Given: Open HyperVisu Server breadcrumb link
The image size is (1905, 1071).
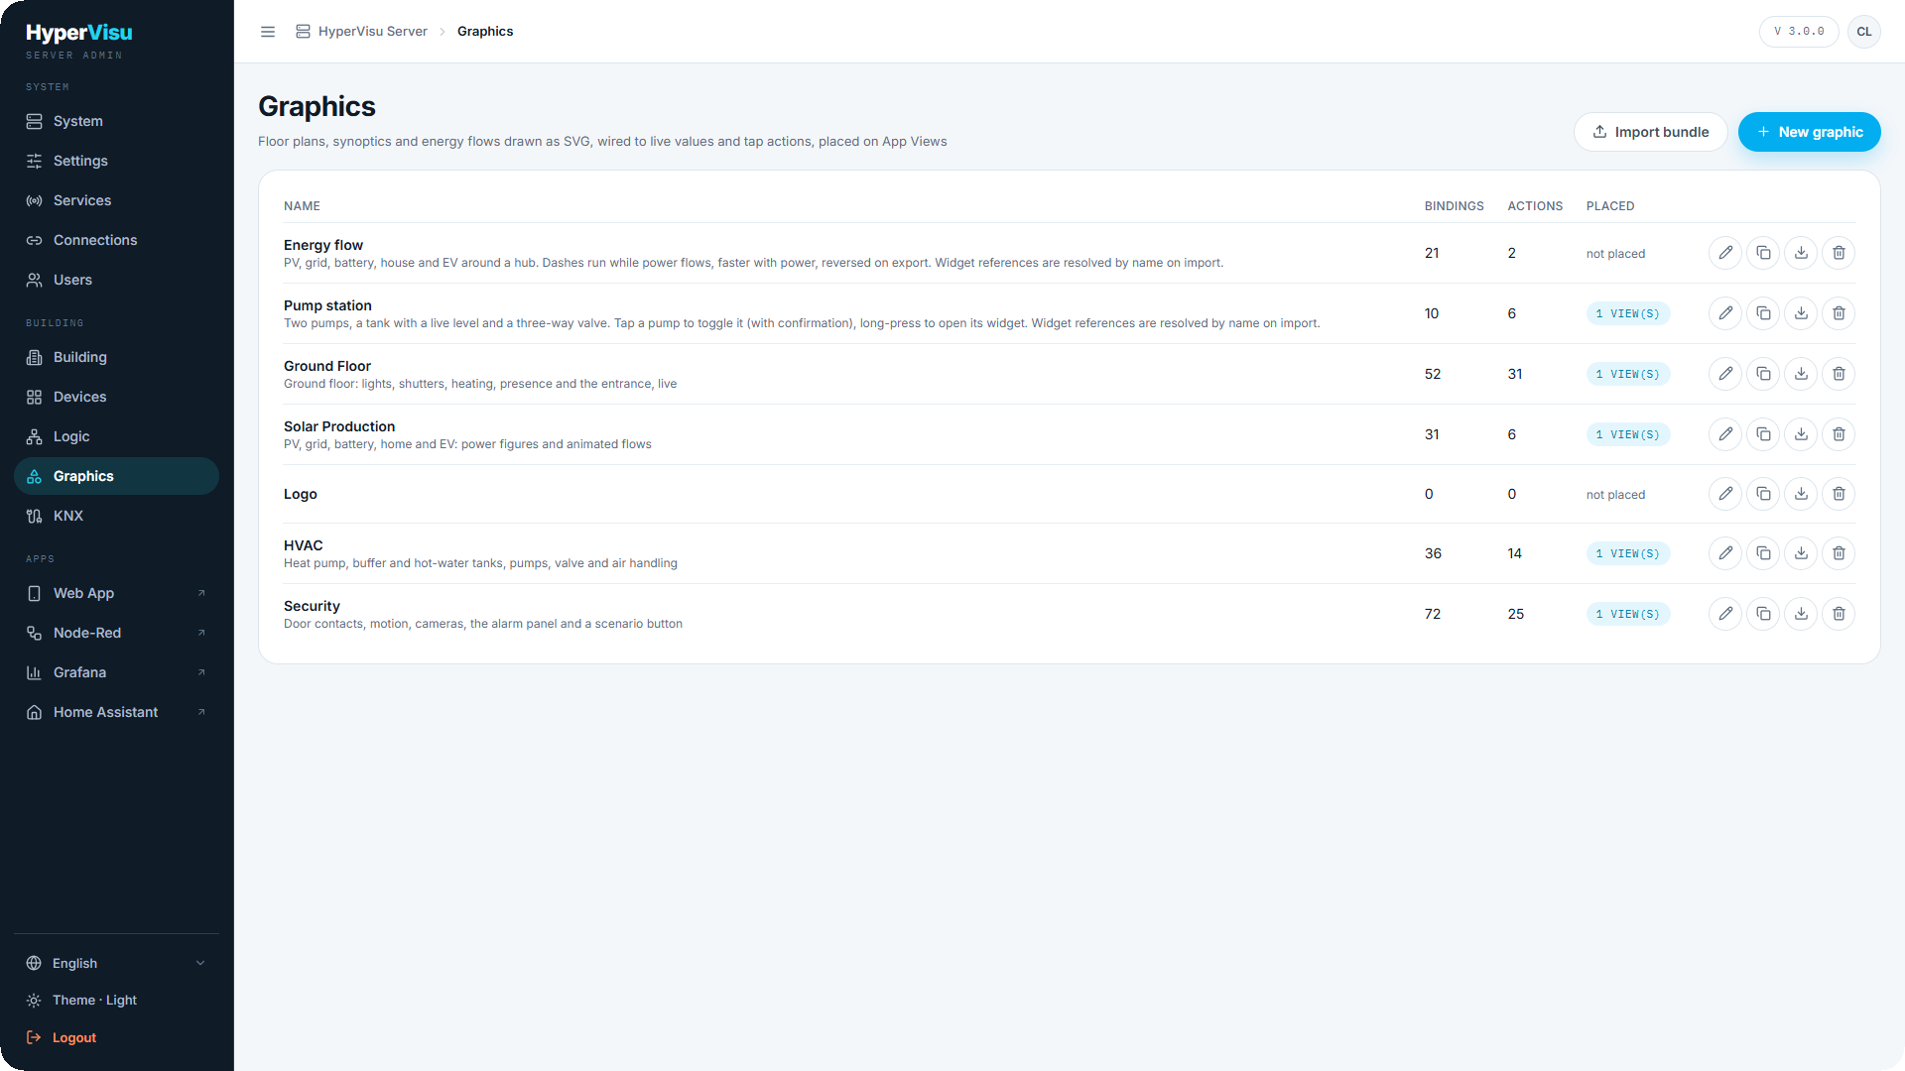Looking at the screenshot, I should coord(361,32).
